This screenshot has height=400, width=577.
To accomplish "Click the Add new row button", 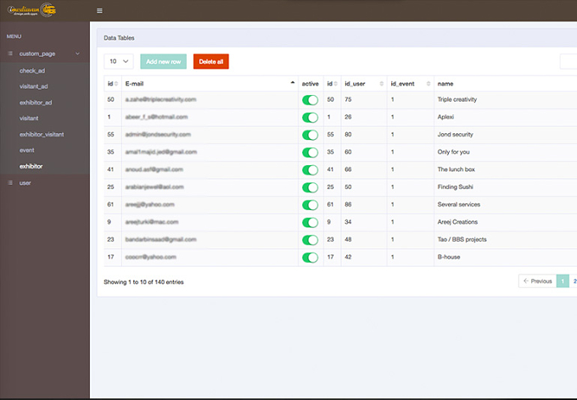I will click(x=164, y=61).
